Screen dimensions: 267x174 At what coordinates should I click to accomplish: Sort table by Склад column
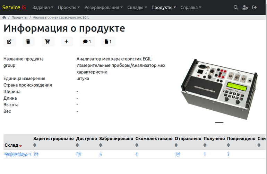point(13,145)
